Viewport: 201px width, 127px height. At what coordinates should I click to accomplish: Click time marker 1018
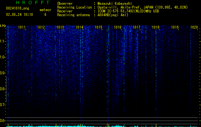156,27
